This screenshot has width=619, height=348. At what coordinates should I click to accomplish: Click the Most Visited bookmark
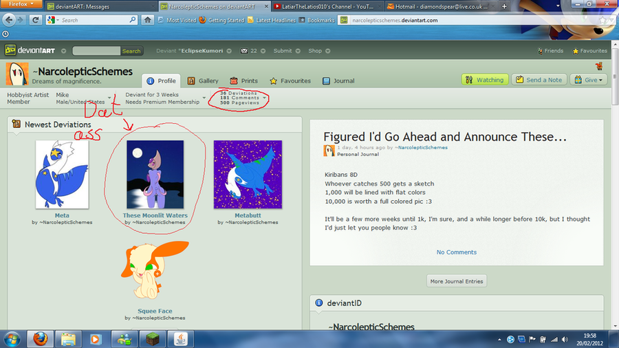(177, 20)
